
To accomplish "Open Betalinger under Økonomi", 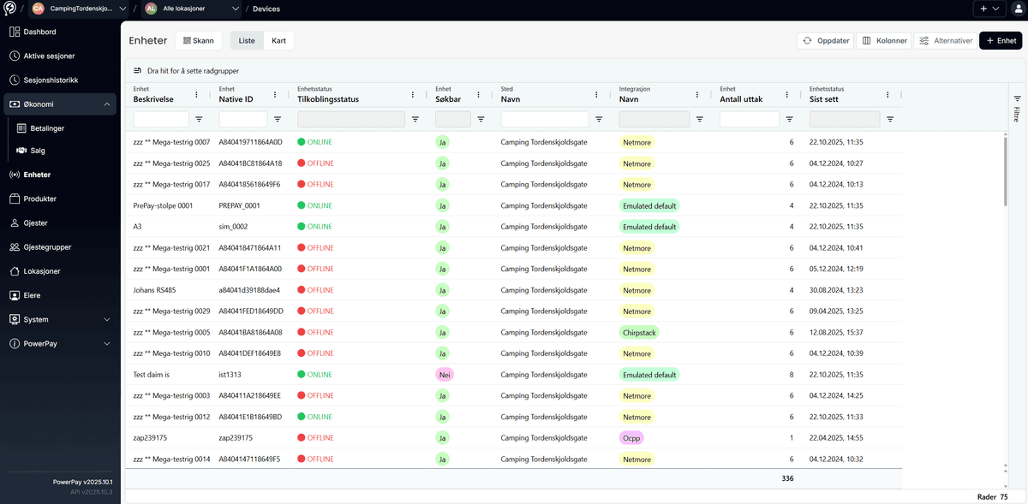I will point(49,128).
